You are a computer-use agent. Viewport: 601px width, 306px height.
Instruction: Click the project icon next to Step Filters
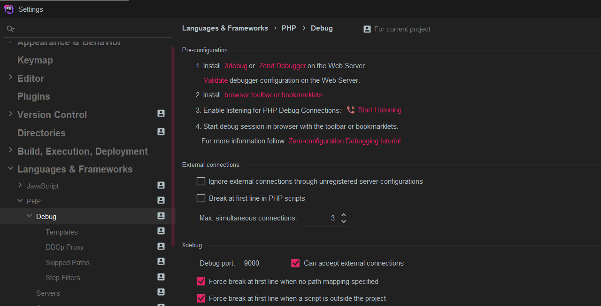click(161, 277)
